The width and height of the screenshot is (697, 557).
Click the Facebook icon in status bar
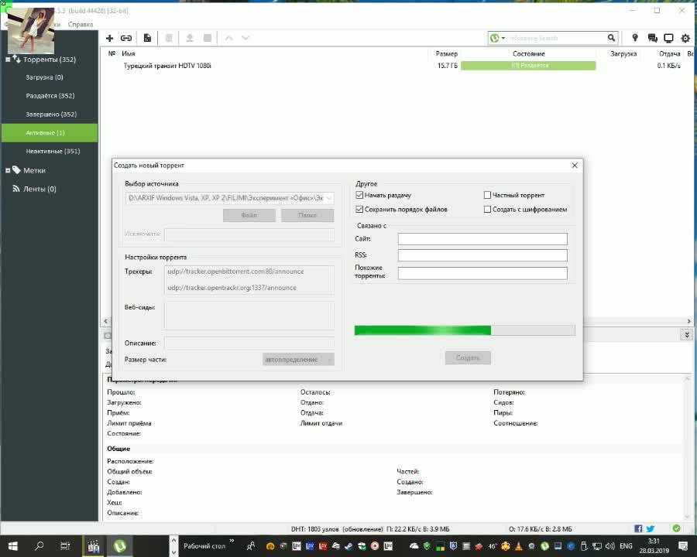click(639, 528)
